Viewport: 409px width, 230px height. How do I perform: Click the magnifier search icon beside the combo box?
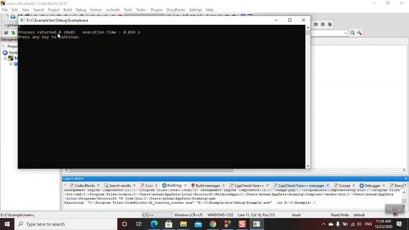tap(352, 33)
